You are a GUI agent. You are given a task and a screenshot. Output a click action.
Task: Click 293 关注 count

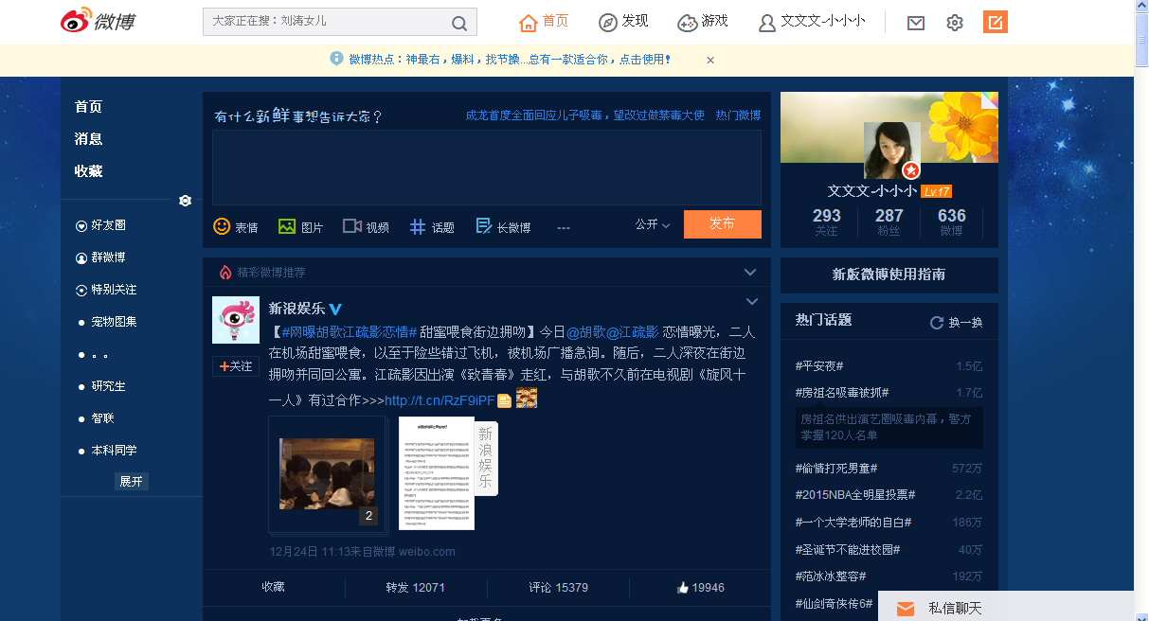click(x=826, y=222)
